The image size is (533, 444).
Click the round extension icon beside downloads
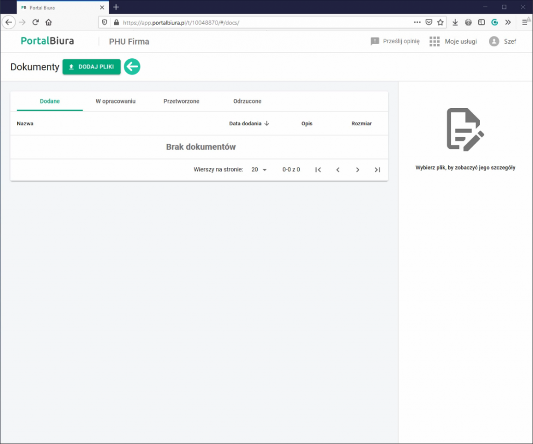point(468,22)
